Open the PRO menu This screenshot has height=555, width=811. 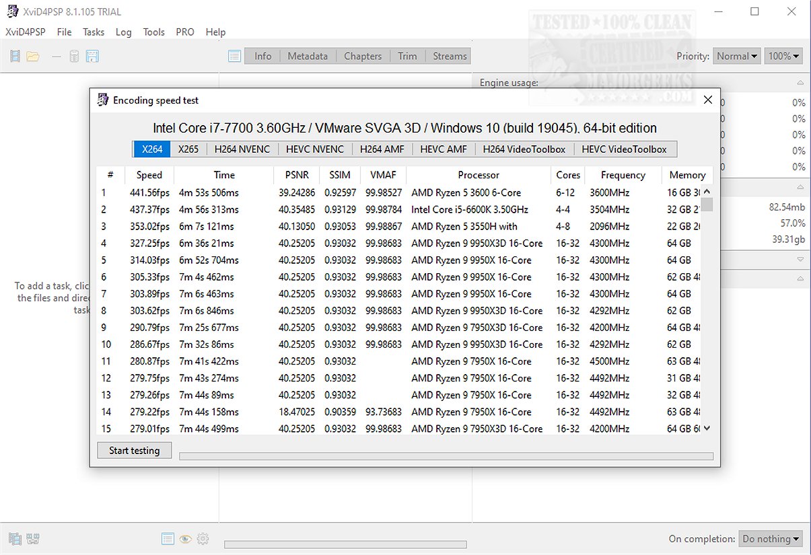click(185, 32)
